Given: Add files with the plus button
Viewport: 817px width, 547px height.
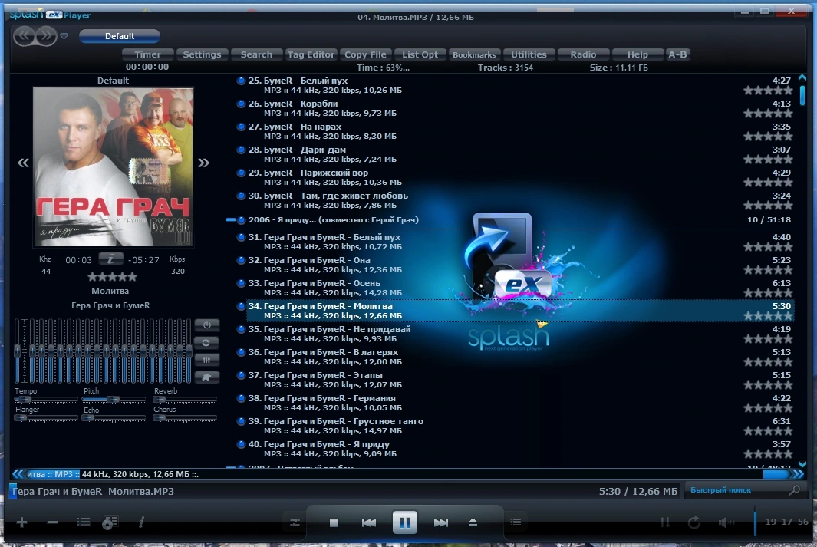Looking at the screenshot, I should [x=21, y=522].
